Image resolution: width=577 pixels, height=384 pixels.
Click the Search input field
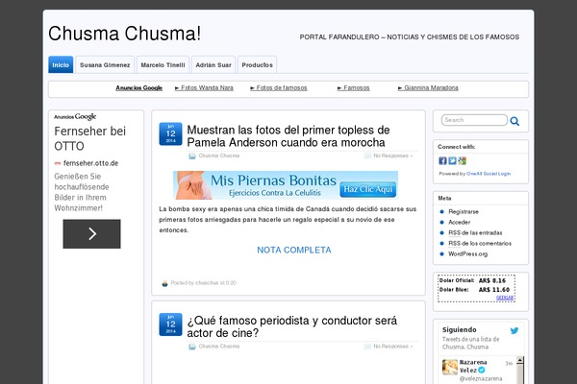coord(474,120)
